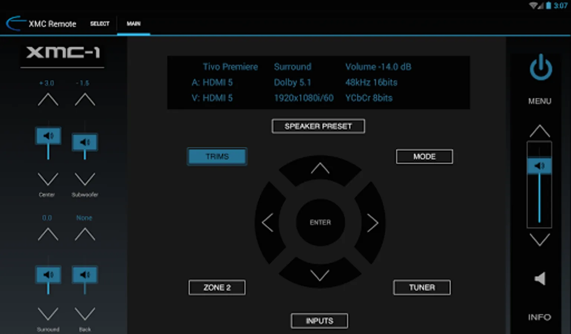
Task: Switch to the SELECT tab
Action: [x=100, y=24]
